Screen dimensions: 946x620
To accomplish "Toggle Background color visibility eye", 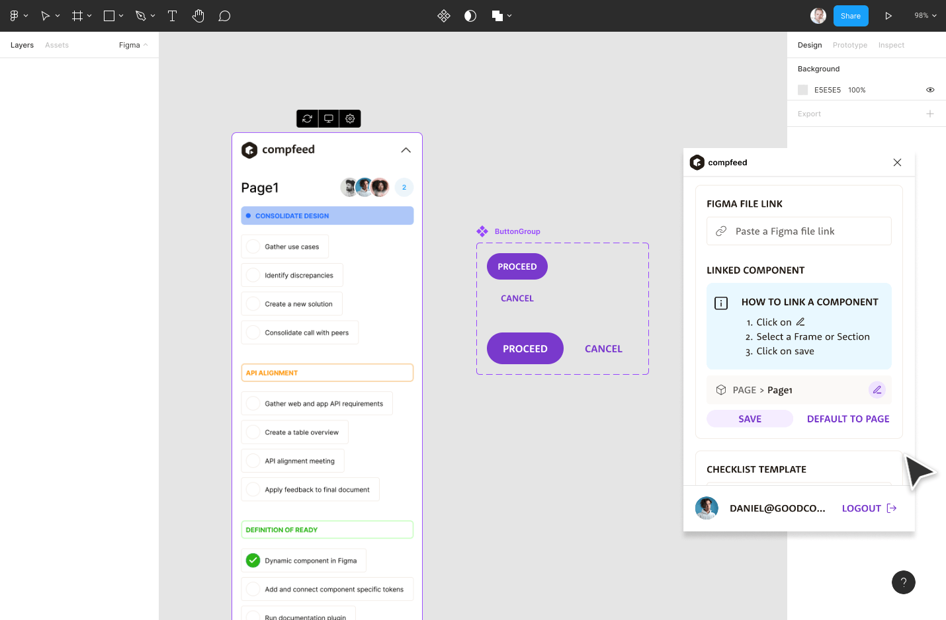I will (x=929, y=90).
